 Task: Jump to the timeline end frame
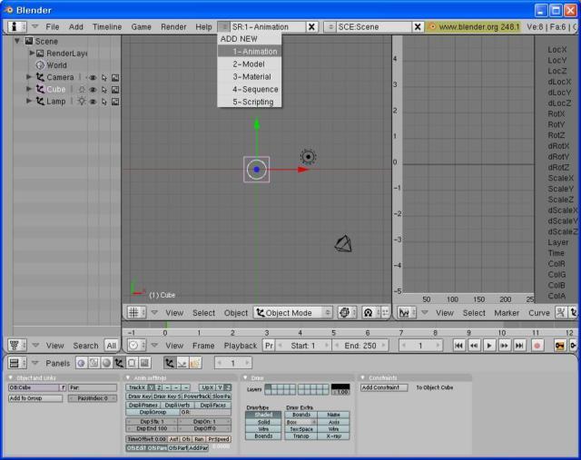click(x=519, y=346)
